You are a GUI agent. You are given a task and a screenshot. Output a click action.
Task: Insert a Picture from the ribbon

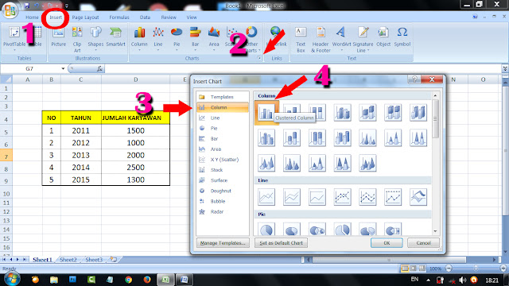(x=58, y=37)
